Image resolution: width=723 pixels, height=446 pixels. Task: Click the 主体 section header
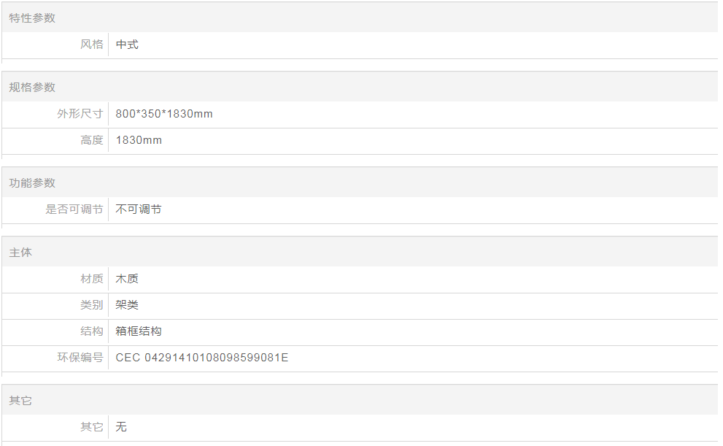click(20, 252)
